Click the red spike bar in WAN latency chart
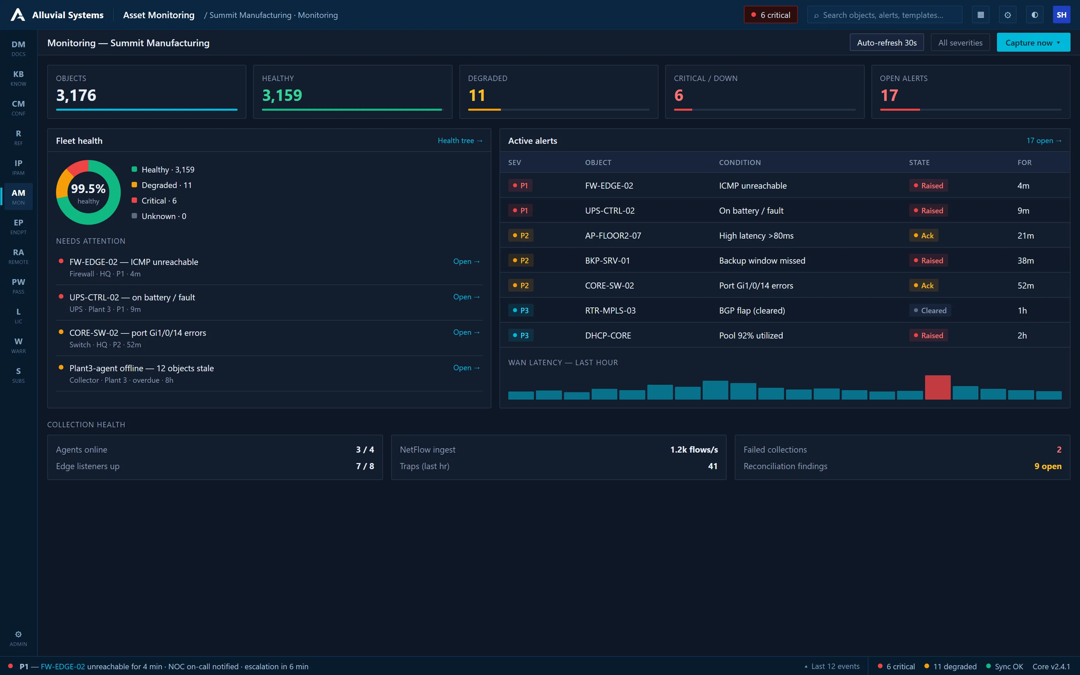Viewport: 1080px width, 675px height. pos(937,387)
